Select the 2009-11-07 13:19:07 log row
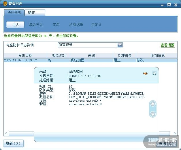 coord(90,60)
